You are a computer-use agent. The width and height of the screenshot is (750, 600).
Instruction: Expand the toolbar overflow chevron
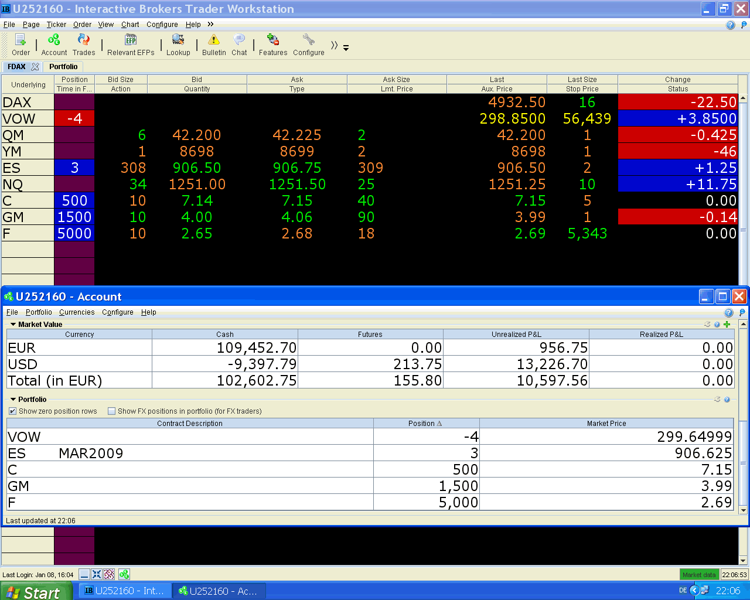(x=334, y=45)
